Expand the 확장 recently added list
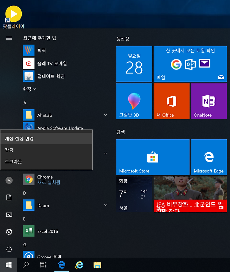 click(x=29, y=89)
